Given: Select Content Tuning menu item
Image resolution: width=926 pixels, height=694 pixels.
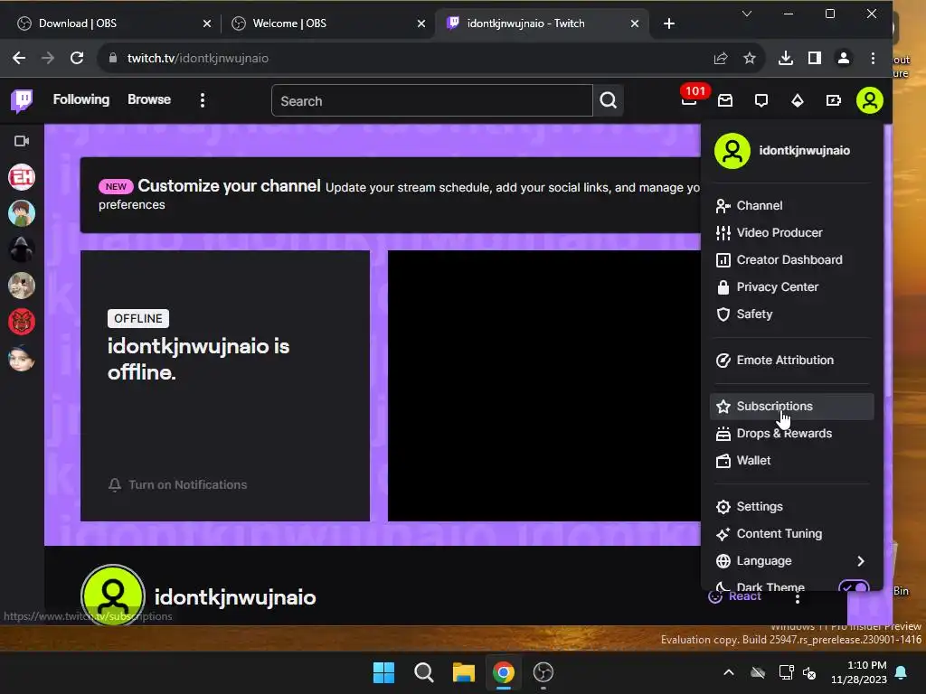Looking at the screenshot, I should pos(791,533).
